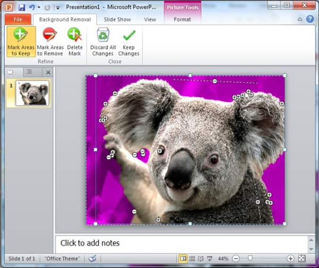
Task: Fit slide to current window
Action: 301,258
